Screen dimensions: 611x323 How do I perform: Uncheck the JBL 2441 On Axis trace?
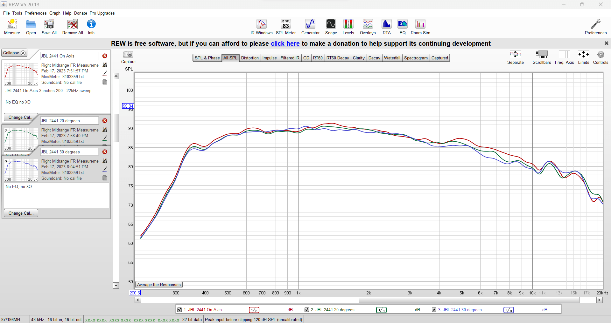179,310
